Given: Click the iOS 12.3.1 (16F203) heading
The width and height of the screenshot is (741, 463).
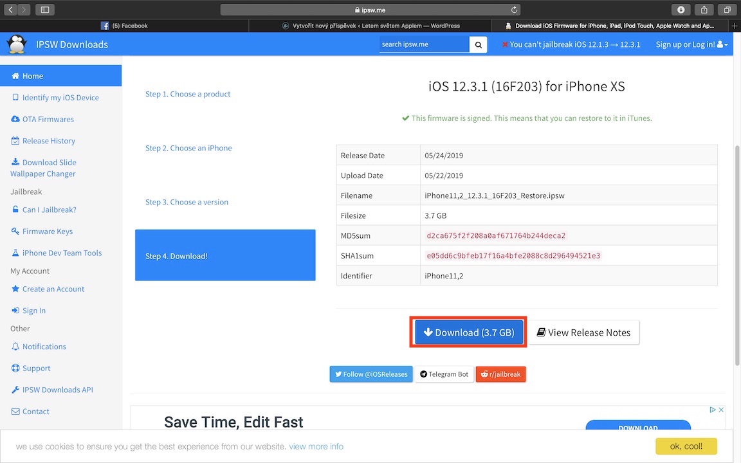Looking at the screenshot, I should coord(526,86).
